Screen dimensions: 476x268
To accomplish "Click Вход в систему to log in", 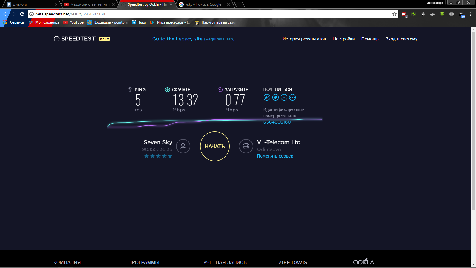I will point(401,39).
